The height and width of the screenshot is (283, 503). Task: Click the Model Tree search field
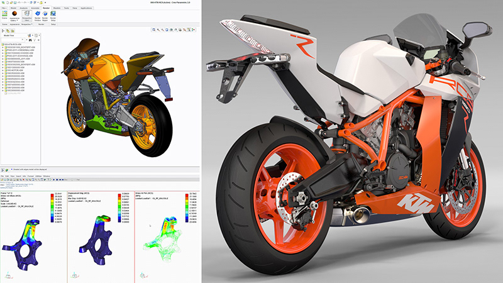click(13, 40)
